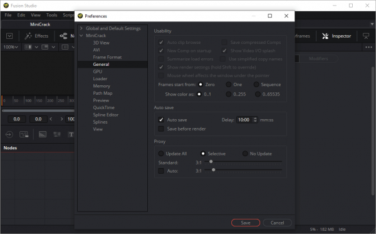Screen dimensions: 376x234
Task: Select Memory in preferences tree
Action: 102,86
